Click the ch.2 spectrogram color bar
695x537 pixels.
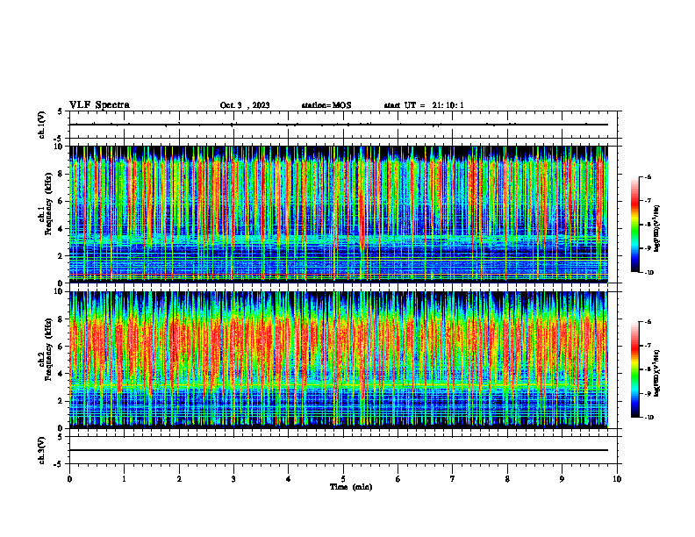click(x=634, y=369)
